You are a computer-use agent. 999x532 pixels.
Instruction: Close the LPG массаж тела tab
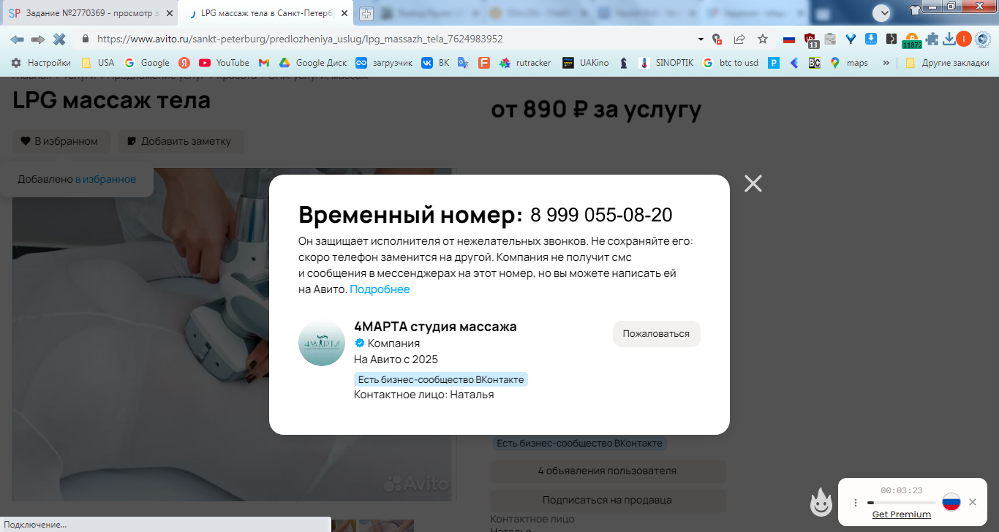[344, 13]
